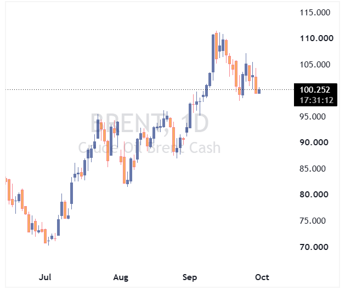This screenshot has height=296, width=345.
Task: Click the BRENT, 1D watermark text
Action: pyautogui.click(x=150, y=123)
